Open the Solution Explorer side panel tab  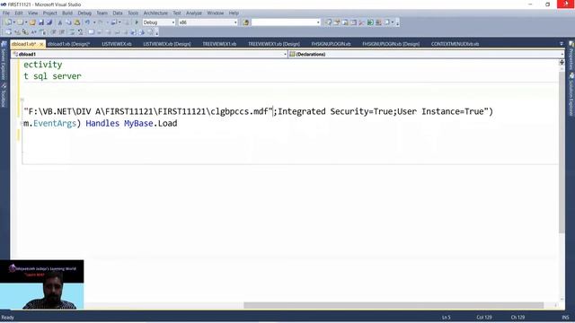(571, 95)
